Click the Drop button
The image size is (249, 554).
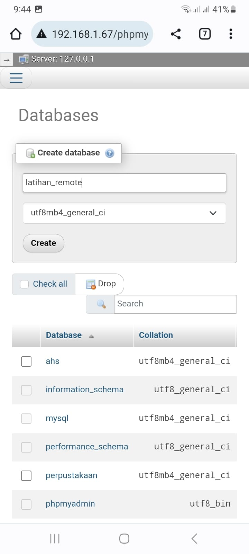(x=101, y=284)
